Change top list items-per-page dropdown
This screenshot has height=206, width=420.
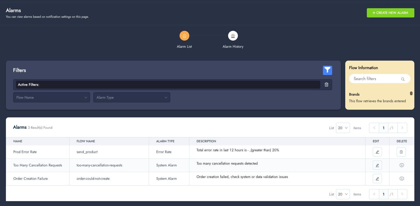point(343,128)
